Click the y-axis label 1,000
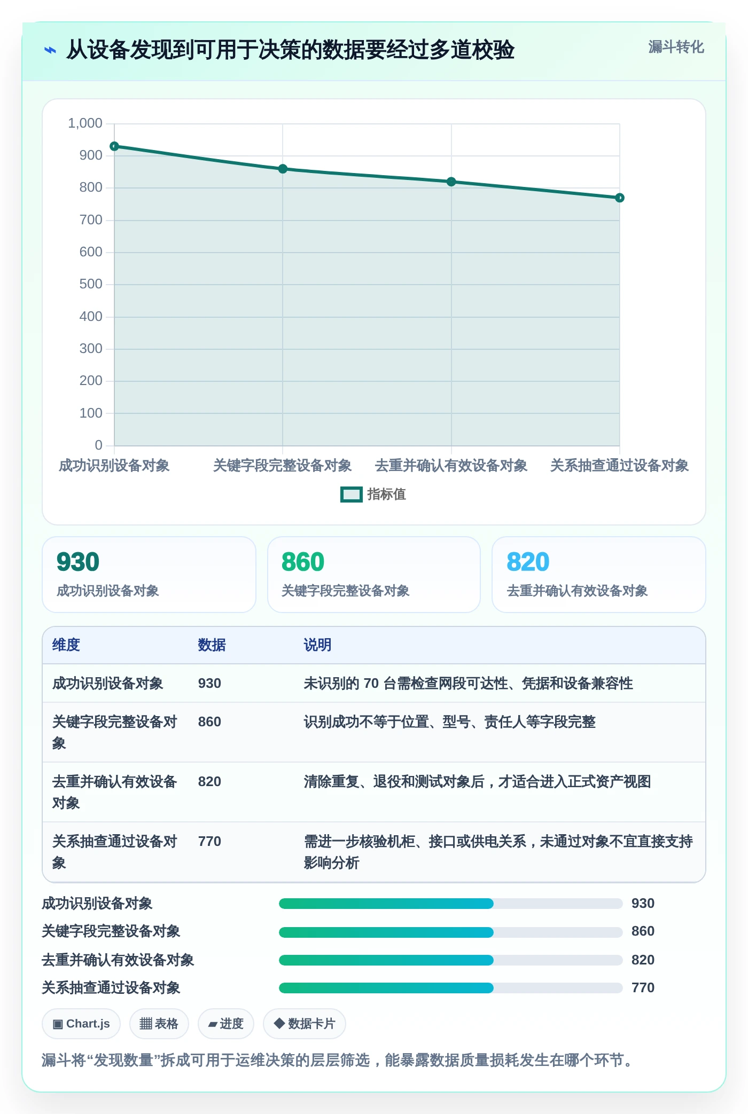This screenshot has width=748, height=1114. point(85,123)
